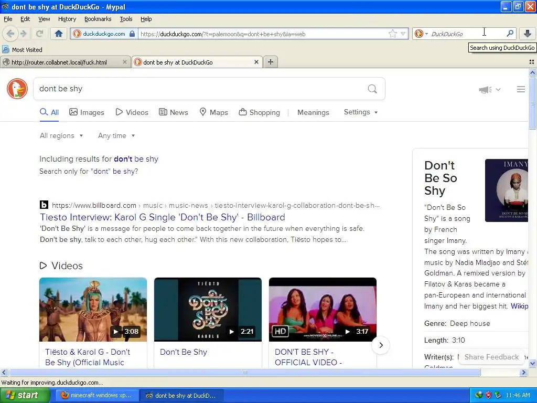
Task: Click the padlock site identity icon
Action: [x=132, y=34]
